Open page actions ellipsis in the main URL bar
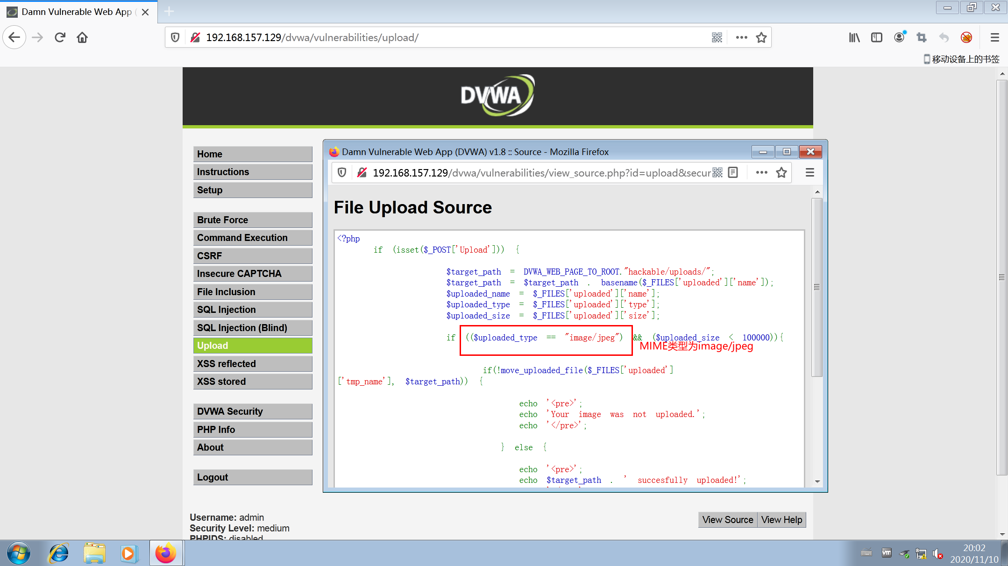Image resolution: width=1008 pixels, height=566 pixels. (741, 37)
